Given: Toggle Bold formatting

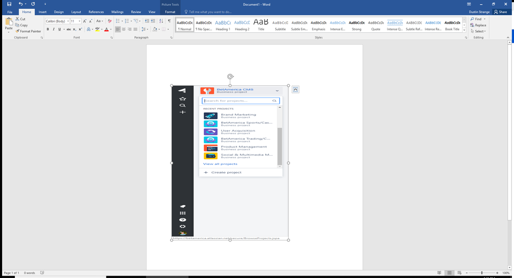Looking at the screenshot, I should click(48, 29).
